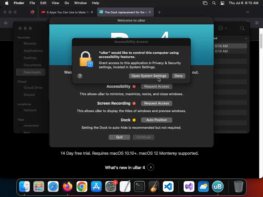Click the Dock Auto Position button
Image resolution: width=263 pixels, height=197 pixels.
(x=156, y=120)
